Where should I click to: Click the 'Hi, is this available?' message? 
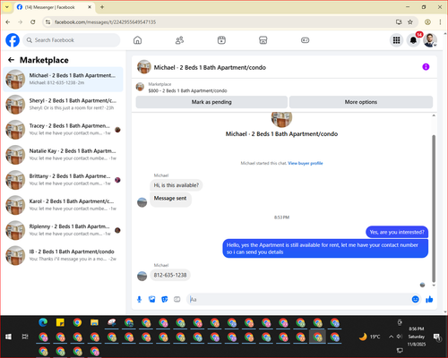177,185
